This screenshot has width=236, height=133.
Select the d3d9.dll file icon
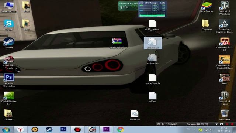click(135, 115)
